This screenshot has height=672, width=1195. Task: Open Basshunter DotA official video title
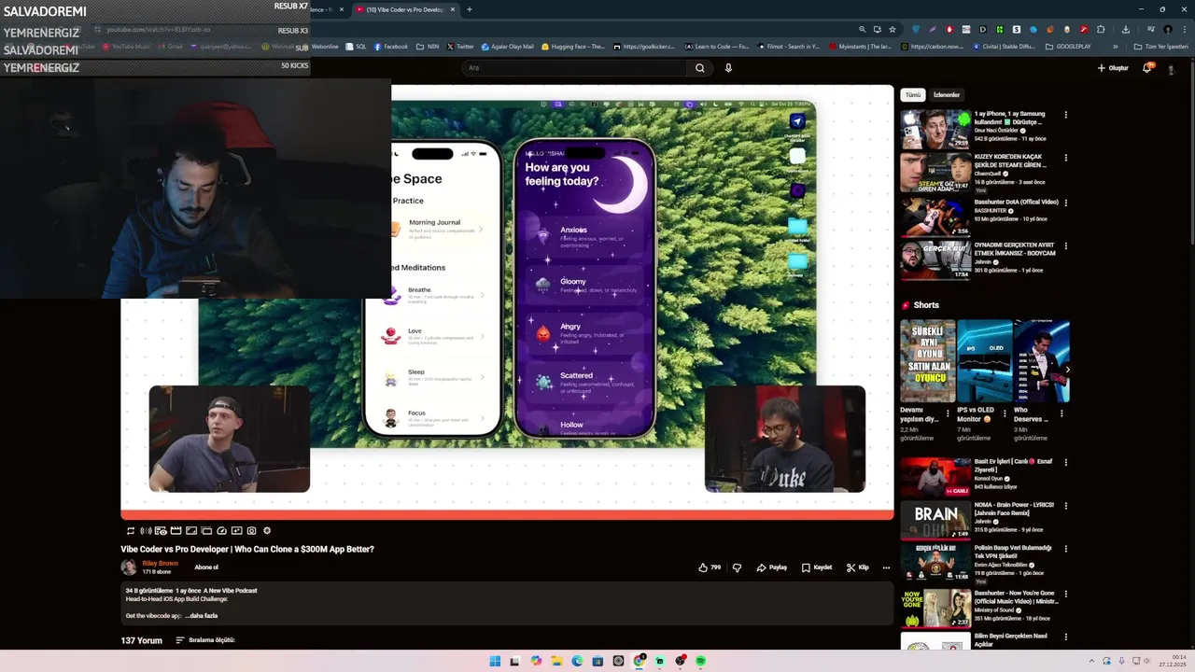tap(1017, 202)
